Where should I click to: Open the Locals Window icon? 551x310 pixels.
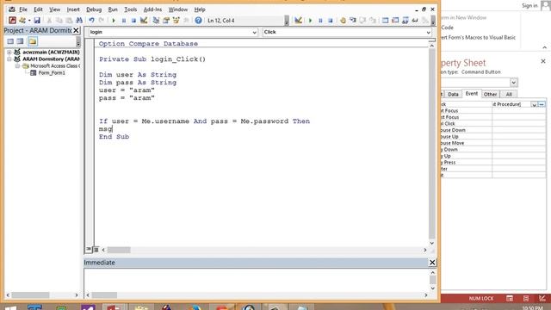[x=385, y=21]
